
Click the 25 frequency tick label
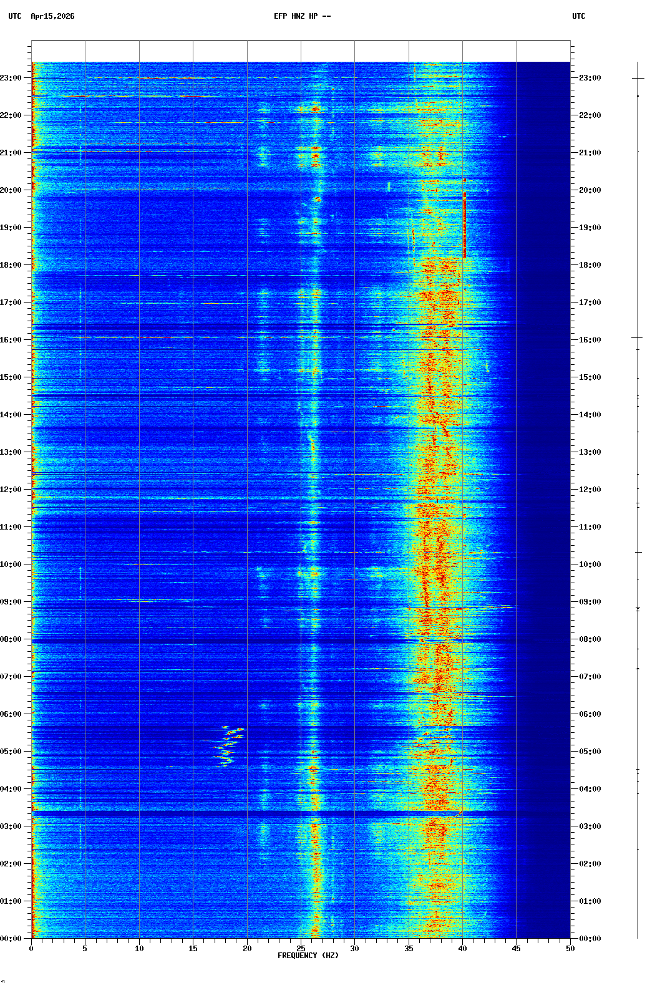point(301,949)
